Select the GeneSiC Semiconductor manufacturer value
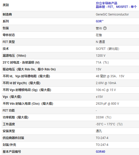 (x=112, y=14)
